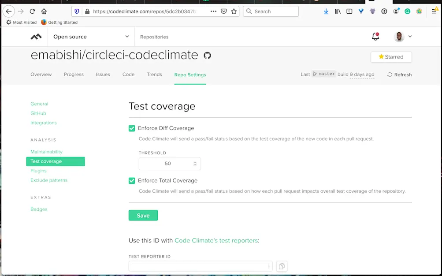Reload the page with the refresh icon
442x276 pixels.
33,11
